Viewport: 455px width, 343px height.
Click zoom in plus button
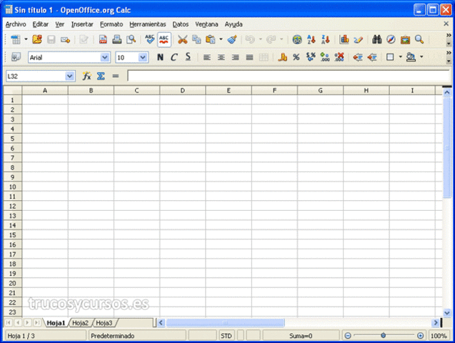coord(420,336)
